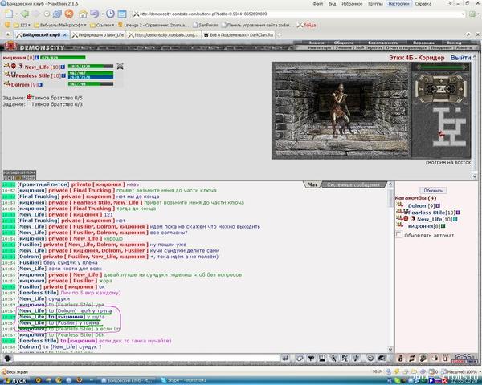Close the Бойцовский клуб browser tab
The height and width of the screenshot is (385, 482).
(64, 35)
